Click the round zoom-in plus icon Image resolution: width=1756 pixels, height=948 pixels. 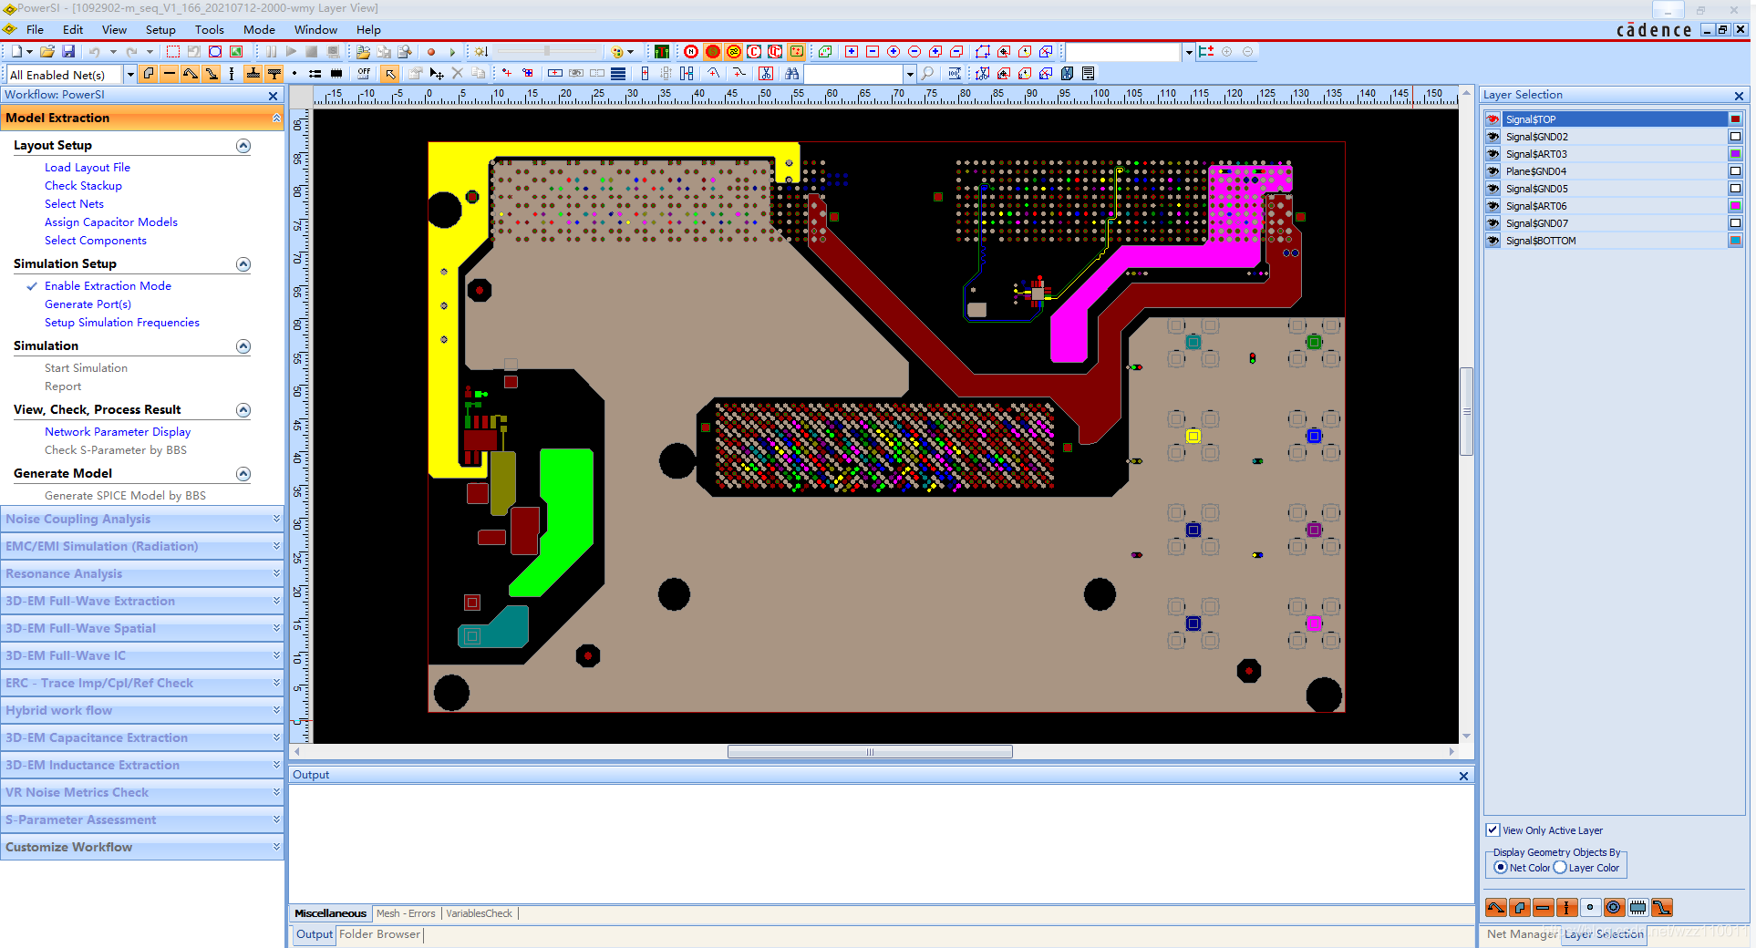click(893, 52)
